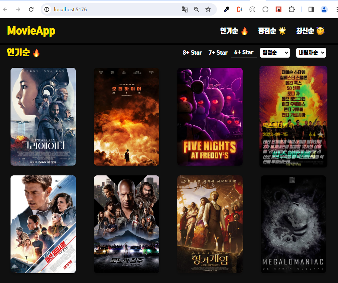Open the site information icon in the address bar
This screenshot has width=338, height=283.
pyautogui.click(x=46, y=9)
